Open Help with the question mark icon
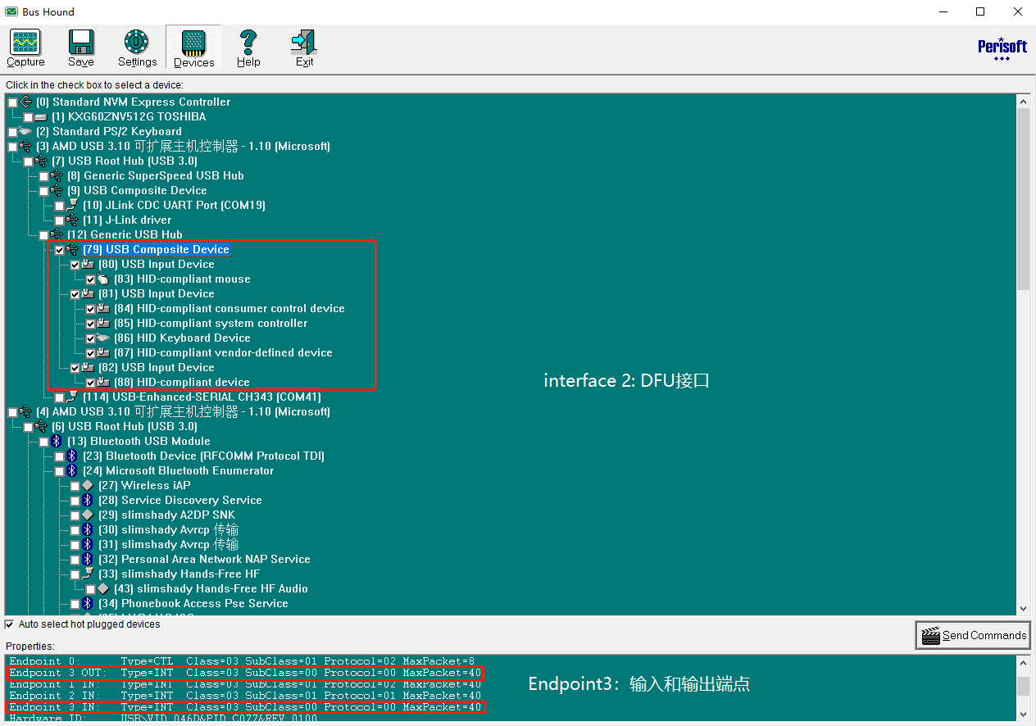The height and width of the screenshot is (726, 1036). pyautogui.click(x=248, y=48)
